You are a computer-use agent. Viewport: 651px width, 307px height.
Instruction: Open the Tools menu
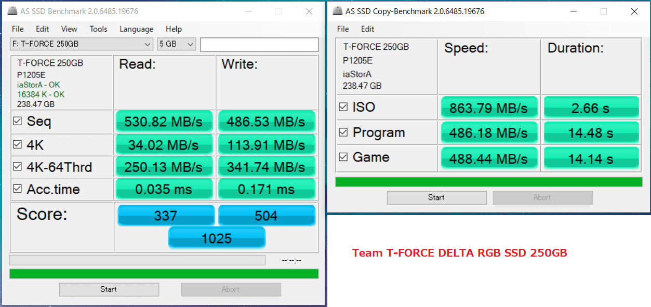point(98,29)
